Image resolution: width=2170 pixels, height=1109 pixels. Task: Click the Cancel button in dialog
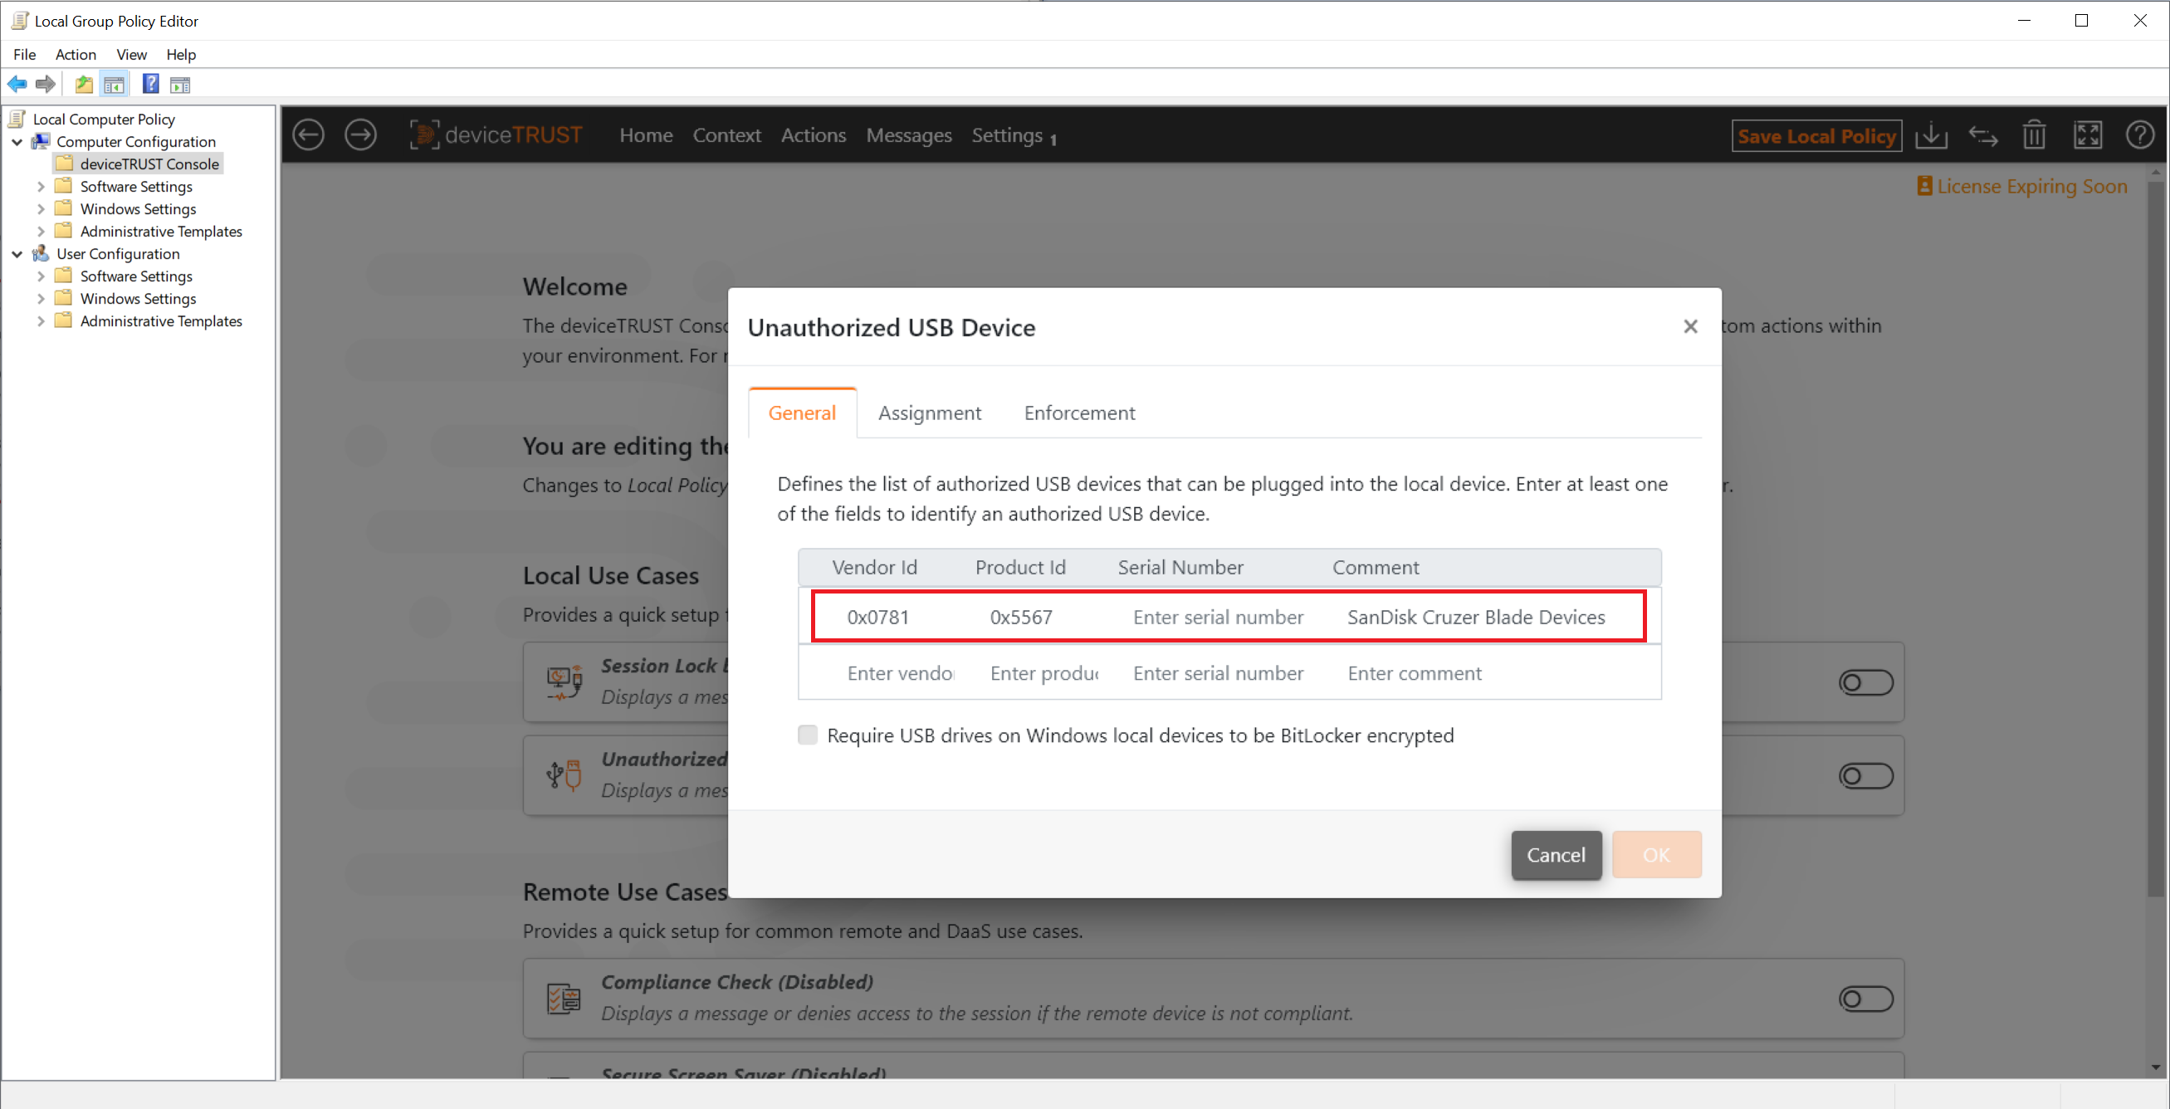(x=1556, y=853)
